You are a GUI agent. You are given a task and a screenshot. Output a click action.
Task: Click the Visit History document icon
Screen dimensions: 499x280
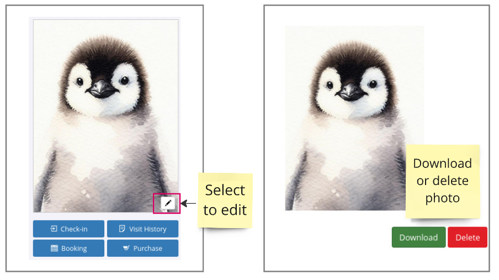pos(122,229)
